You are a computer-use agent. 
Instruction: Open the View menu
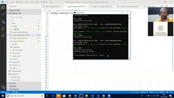click(x=27, y=2)
